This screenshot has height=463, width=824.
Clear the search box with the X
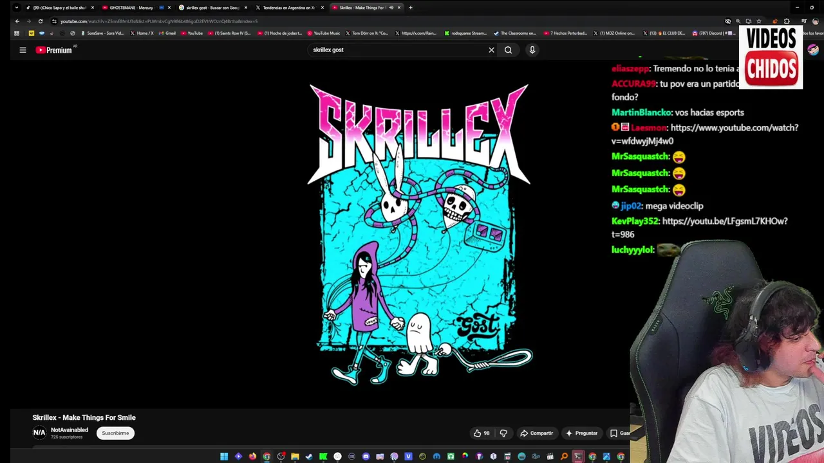[491, 50]
